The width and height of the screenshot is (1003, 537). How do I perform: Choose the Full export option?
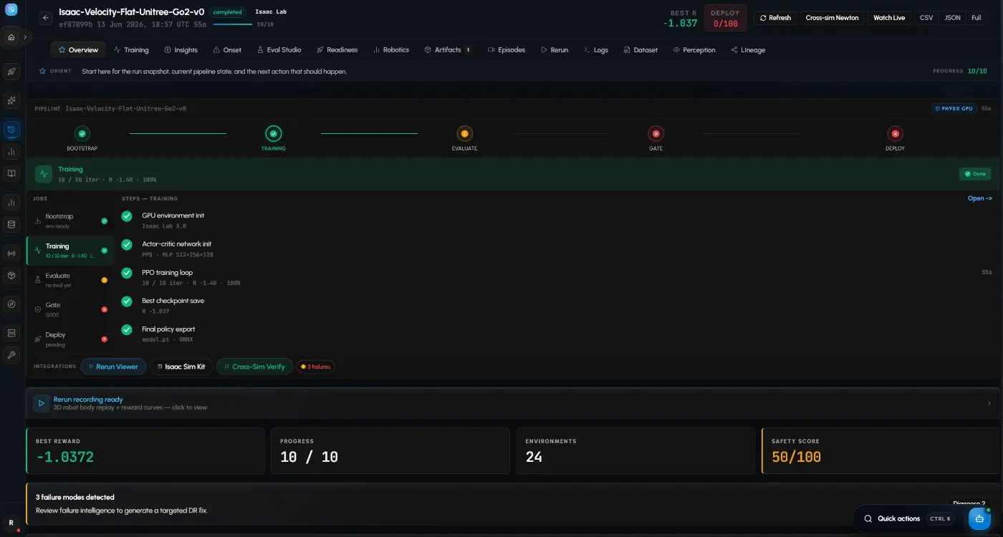[x=976, y=18]
